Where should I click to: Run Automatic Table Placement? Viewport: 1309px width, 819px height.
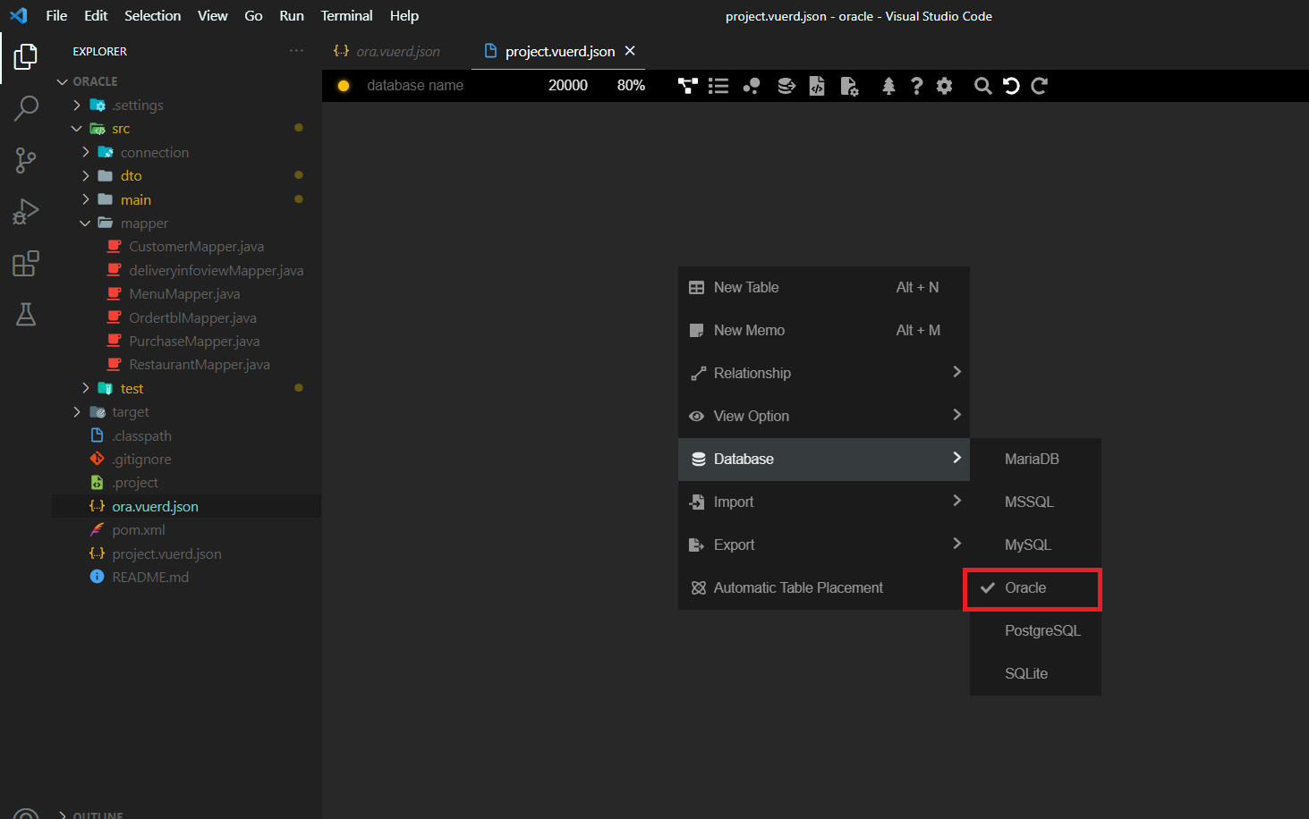tap(824, 588)
